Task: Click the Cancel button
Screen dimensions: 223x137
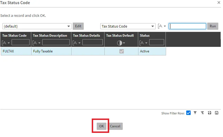Action: click(x=115, y=126)
